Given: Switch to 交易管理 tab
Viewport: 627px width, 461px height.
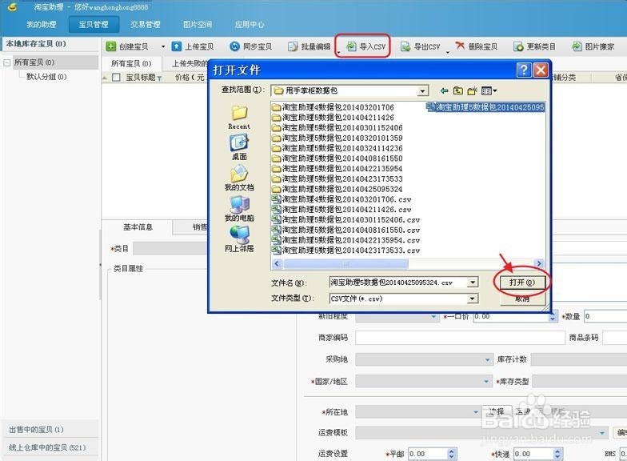Looking at the screenshot, I should click(146, 24).
